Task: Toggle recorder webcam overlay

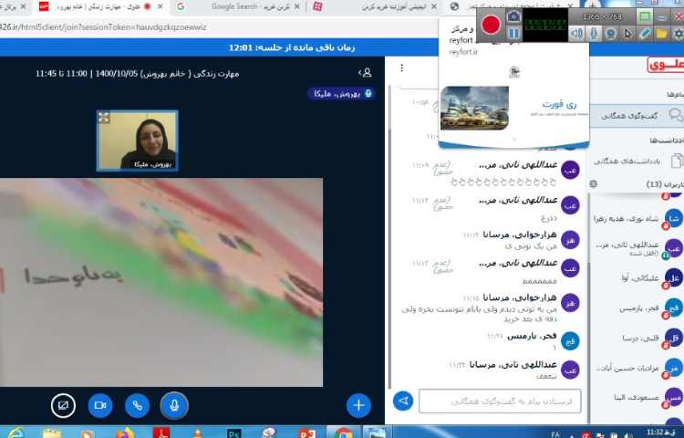Action: (x=611, y=34)
